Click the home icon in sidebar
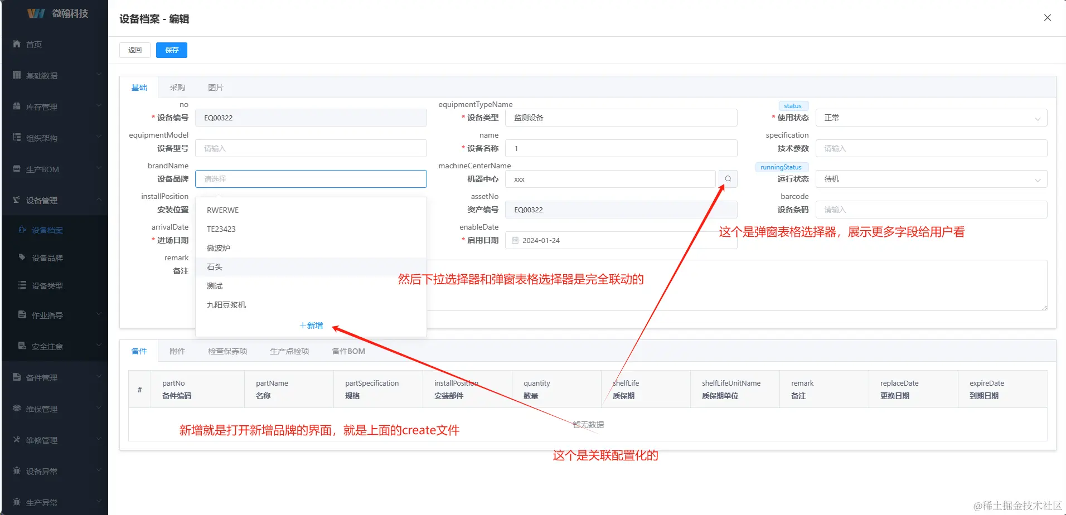Viewport: 1066px width, 515px height. tap(17, 43)
